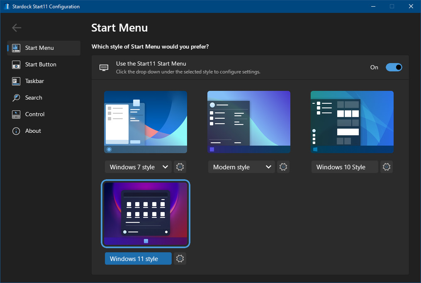Expand the Windows 11 style dropdown

138,259
